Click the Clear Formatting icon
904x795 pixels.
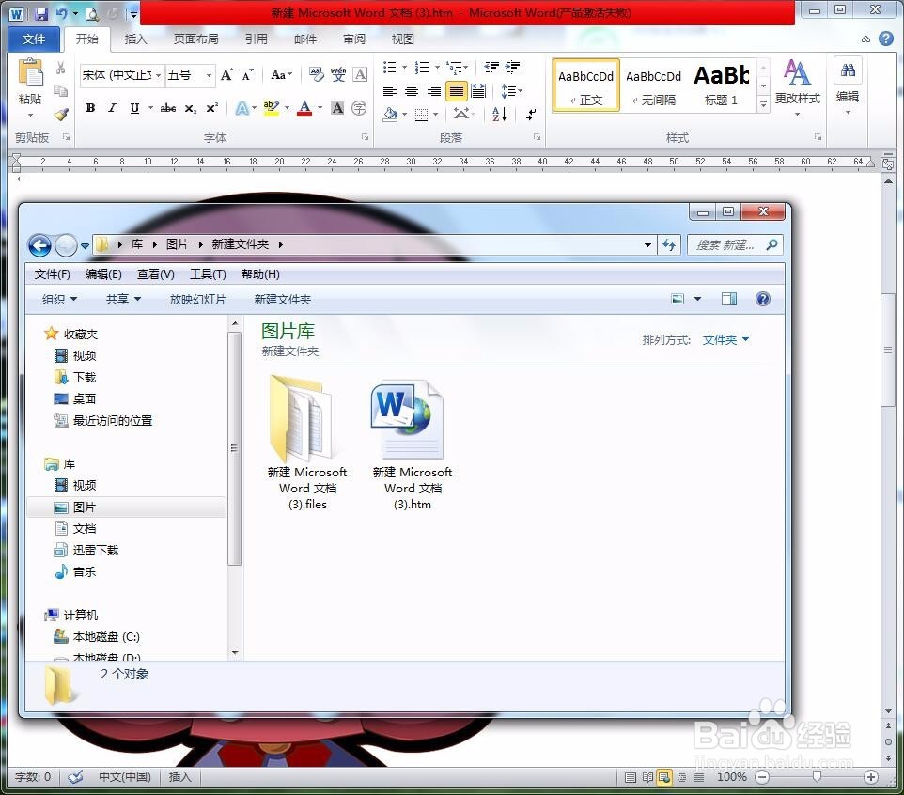point(316,74)
